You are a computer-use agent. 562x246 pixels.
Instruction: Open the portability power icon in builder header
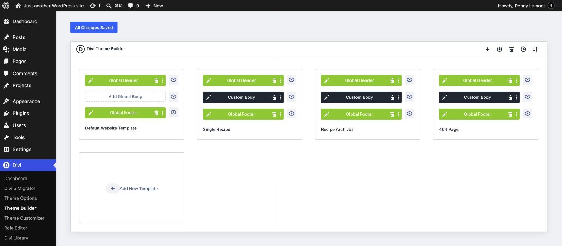point(499,49)
